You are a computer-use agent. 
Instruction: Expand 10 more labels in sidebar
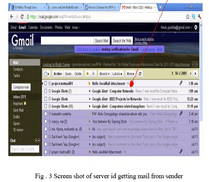18,130
